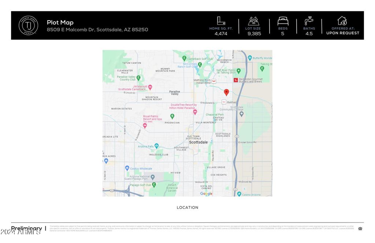Click the OLD TOWN SCOTTSDALE label
Viewport: 375px width, 243px height.
193,137
